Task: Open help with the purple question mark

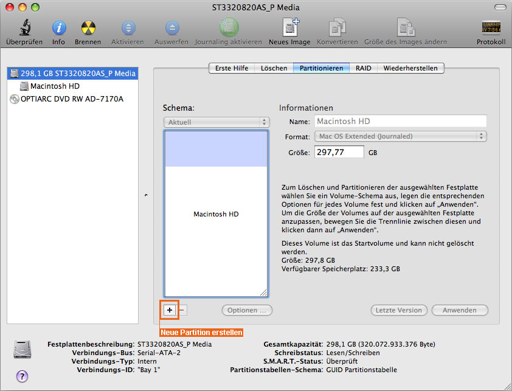Action: 22,376
